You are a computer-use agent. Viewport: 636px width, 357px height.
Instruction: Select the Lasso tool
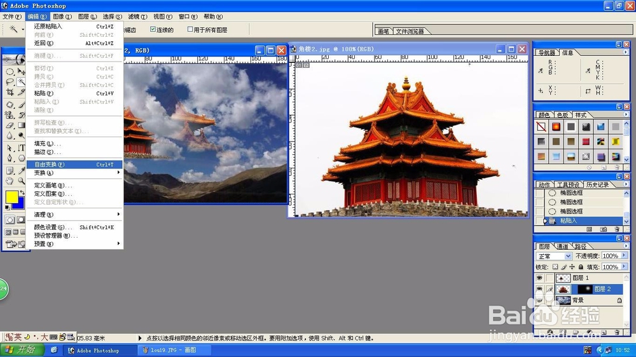point(10,81)
